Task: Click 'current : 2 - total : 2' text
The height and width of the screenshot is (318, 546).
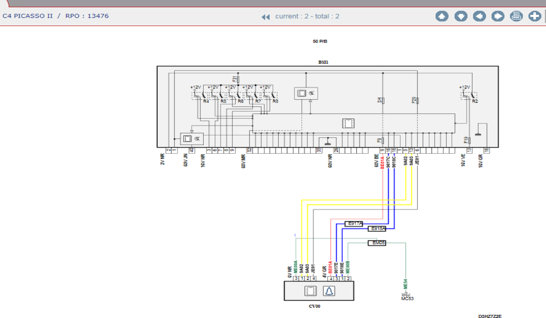Action: (307, 16)
